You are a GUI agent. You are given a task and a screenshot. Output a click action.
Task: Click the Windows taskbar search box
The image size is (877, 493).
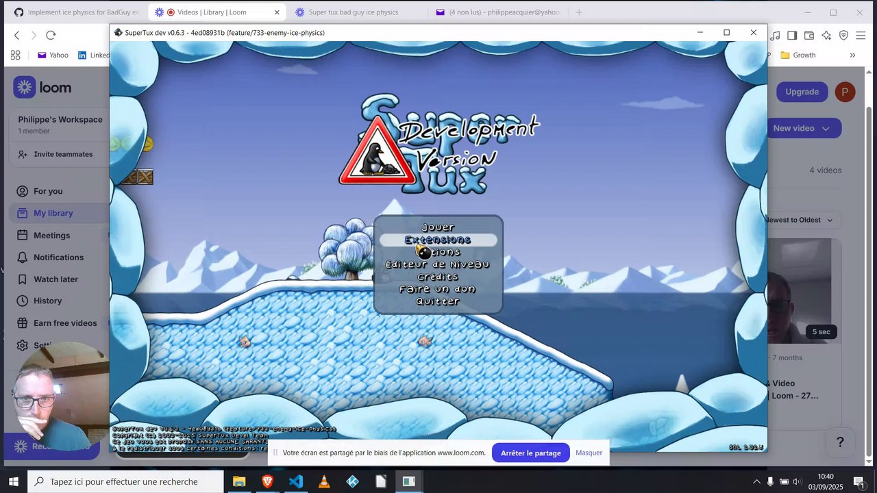[125, 481]
